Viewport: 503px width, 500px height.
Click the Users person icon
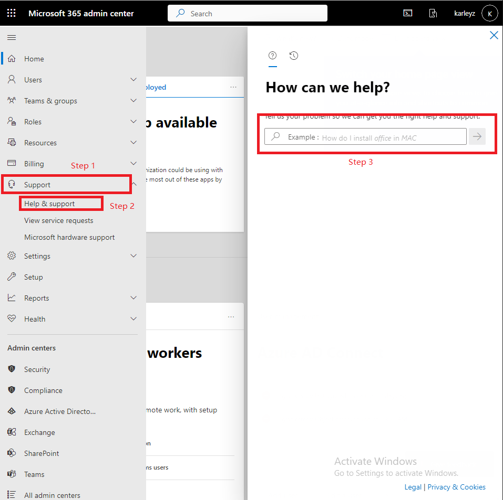click(x=12, y=79)
